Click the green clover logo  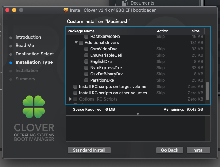point(34,107)
